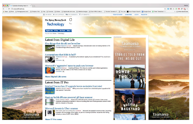Click the f? font extension icon
193x124 pixels.
point(182,9)
